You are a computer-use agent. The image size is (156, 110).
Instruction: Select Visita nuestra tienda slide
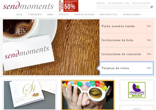point(127,26)
